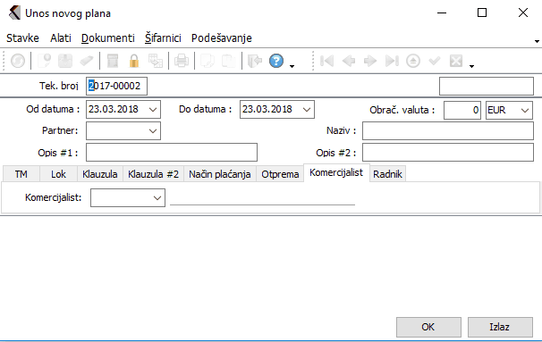
Task: Open the EUR currency dropdown
Action: (525, 111)
